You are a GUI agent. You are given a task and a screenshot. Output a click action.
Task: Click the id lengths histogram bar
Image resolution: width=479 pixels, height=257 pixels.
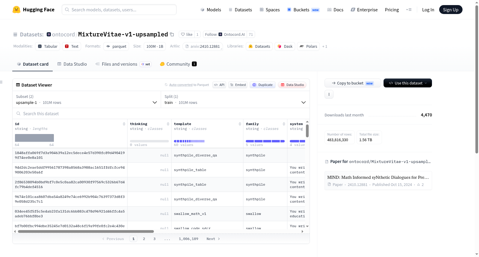34,138
